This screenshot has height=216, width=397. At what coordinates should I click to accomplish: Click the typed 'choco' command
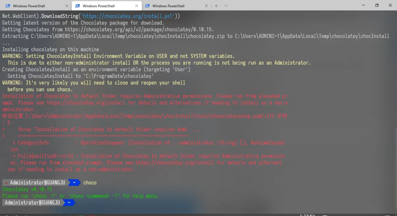point(90,182)
